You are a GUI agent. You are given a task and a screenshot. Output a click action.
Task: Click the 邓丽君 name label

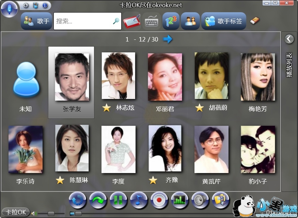(x=165, y=109)
